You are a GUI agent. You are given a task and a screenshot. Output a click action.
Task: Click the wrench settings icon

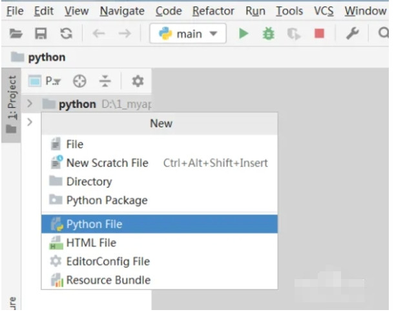[x=352, y=34]
